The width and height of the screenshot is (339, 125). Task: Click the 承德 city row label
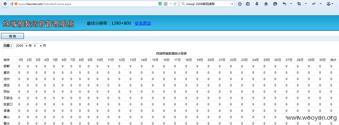coord(7,111)
